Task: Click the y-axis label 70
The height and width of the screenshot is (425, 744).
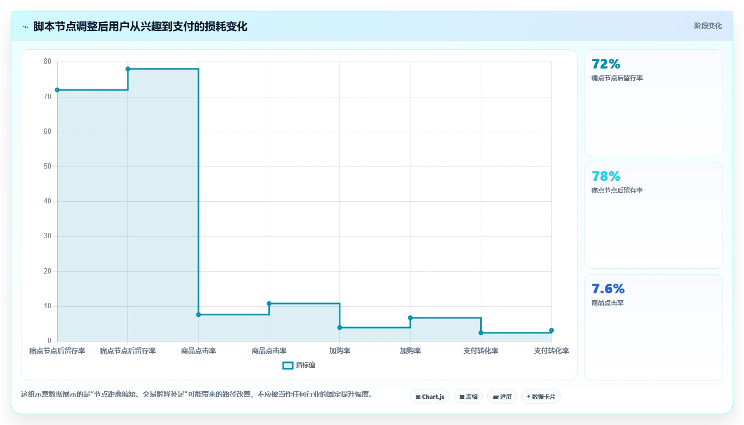Action: pyautogui.click(x=47, y=97)
